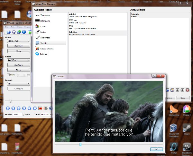Move active filter up arrow
Screen dimensions: 193x156
point(182,90)
